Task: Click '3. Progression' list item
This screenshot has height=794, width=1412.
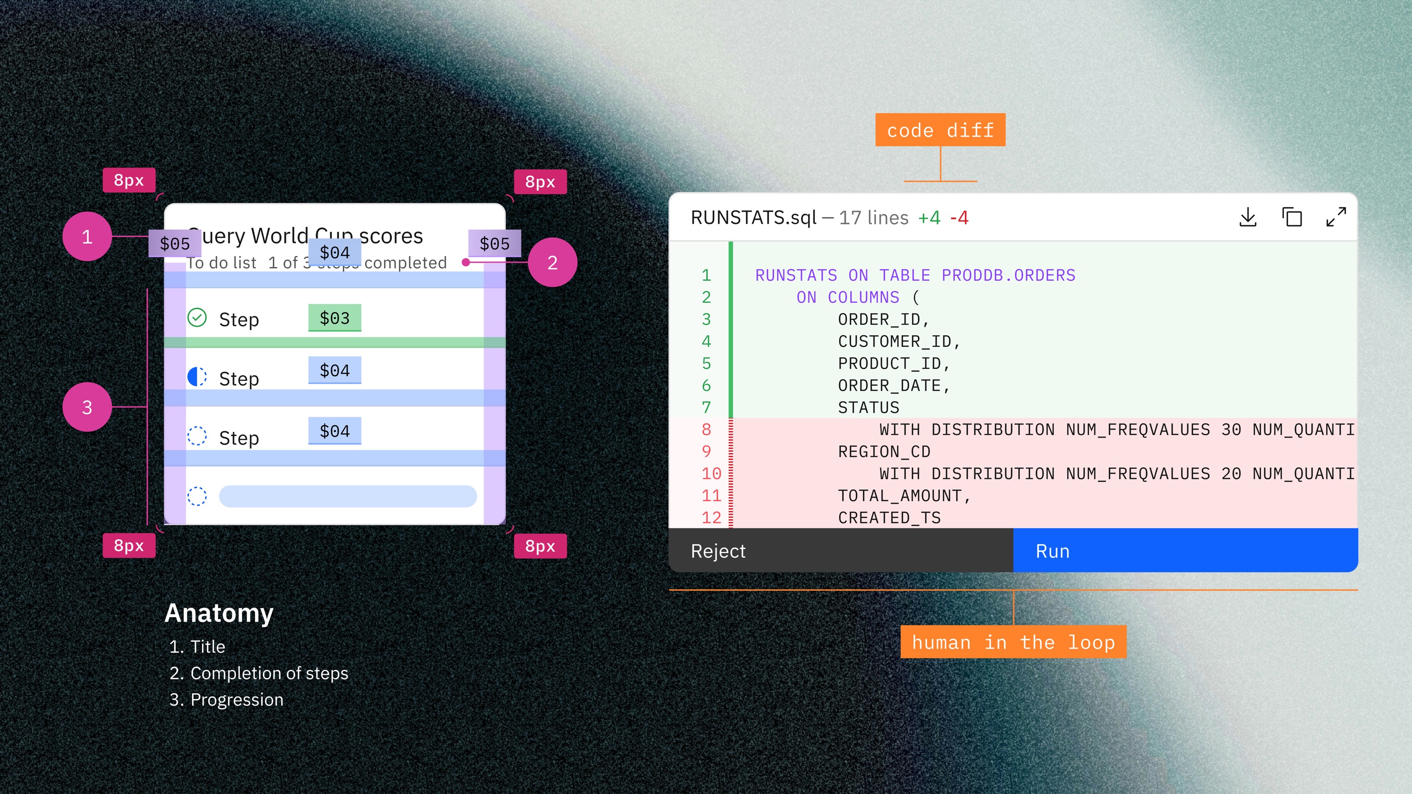Action: [226, 700]
